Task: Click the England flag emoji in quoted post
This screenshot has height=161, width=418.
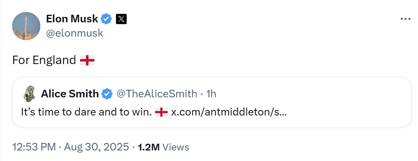Action: click(161, 112)
